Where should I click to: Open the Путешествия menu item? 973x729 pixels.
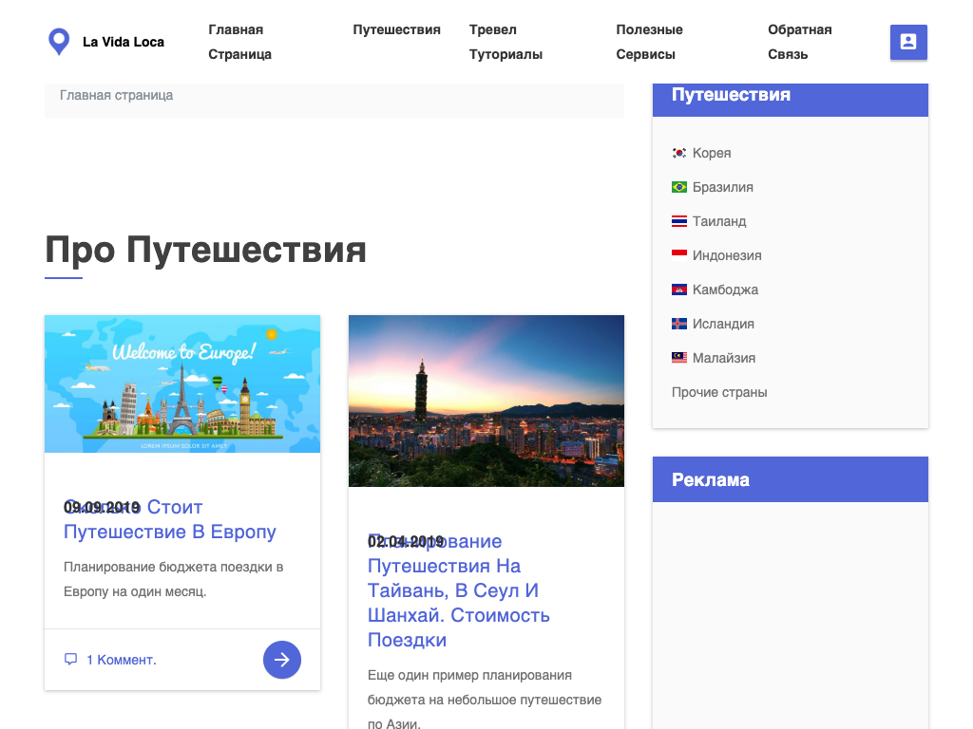(396, 29)
